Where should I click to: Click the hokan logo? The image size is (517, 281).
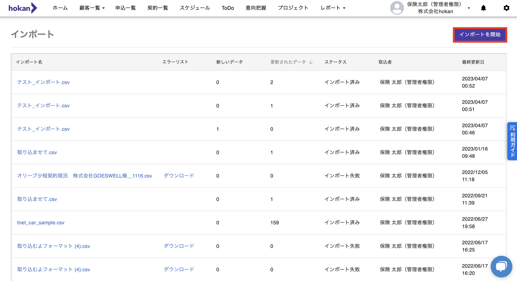point(23,8)
